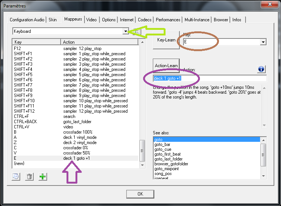Select the A deck 1 vinyl_mode row
Viewport: 281px width, 206px height.
(x=75, y=137)
